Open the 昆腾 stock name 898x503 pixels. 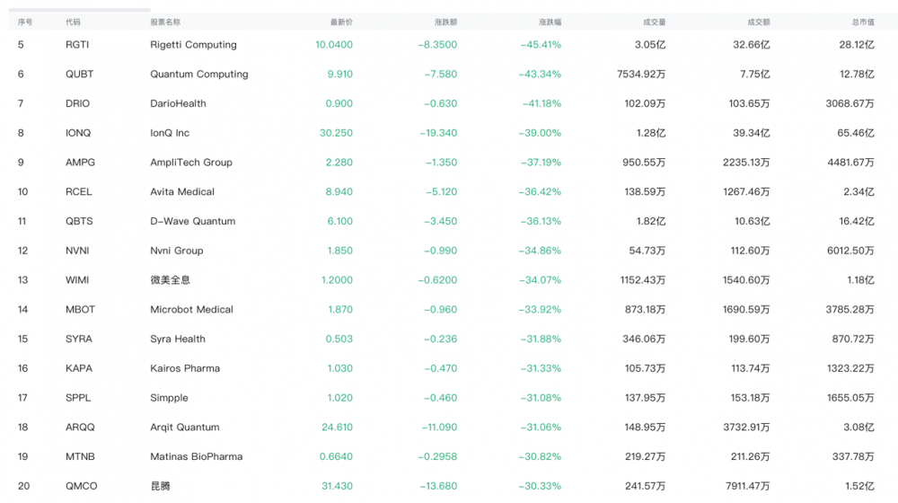[160, 486]
